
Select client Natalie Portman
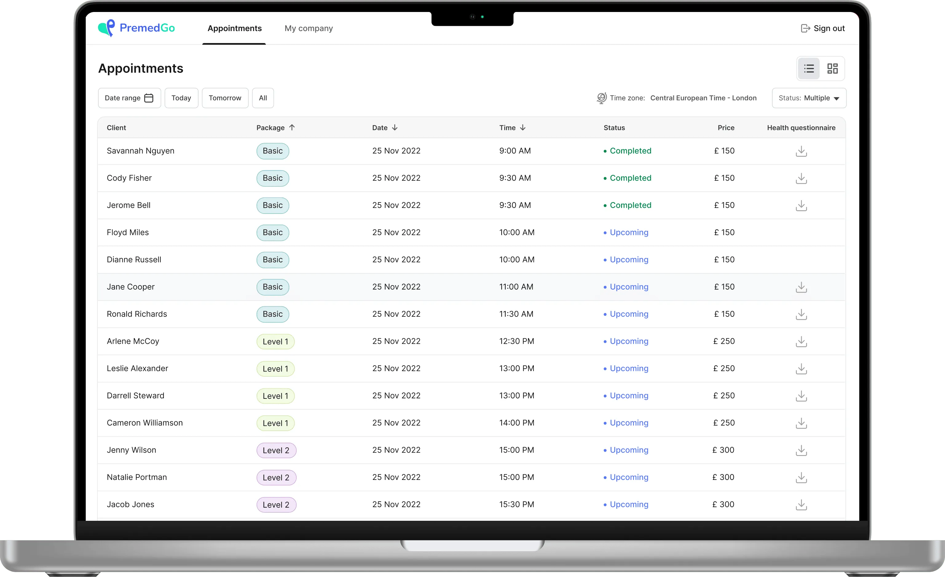136,477
